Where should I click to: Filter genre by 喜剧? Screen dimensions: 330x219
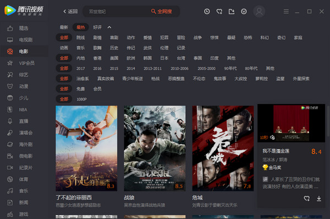pyautogui.click(x=114, y=37)
